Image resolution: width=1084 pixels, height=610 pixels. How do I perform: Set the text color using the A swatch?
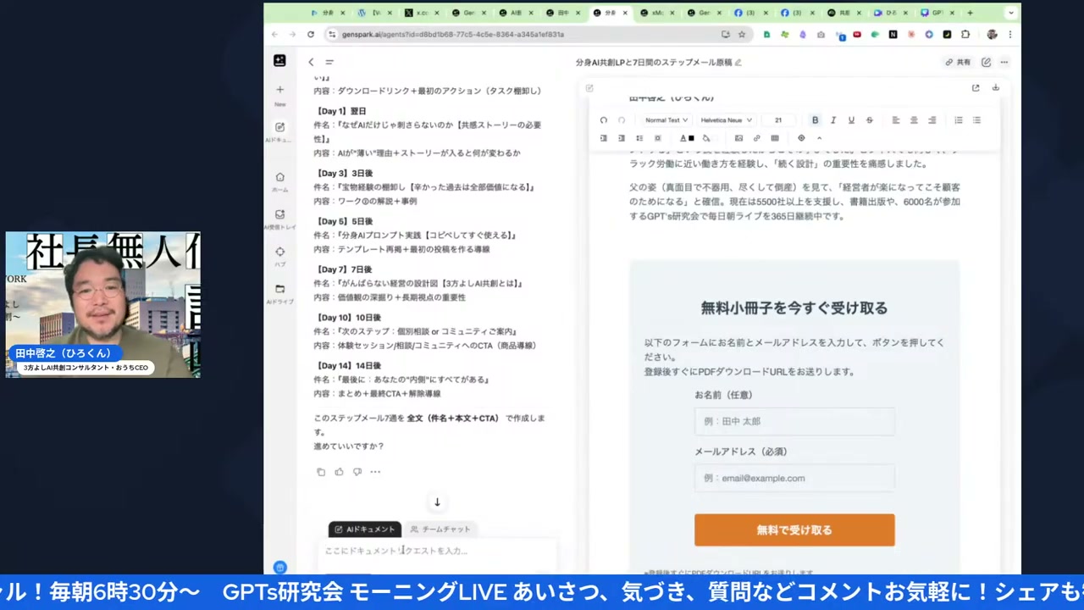coord(685,138)
